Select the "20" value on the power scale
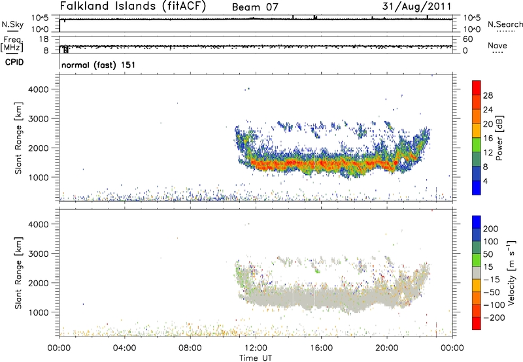Viewport: 523px width, 362px height. point(488,124)
